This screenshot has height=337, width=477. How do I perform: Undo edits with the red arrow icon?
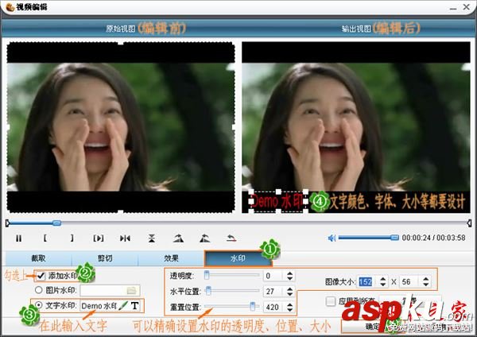[x=231, y=238]
